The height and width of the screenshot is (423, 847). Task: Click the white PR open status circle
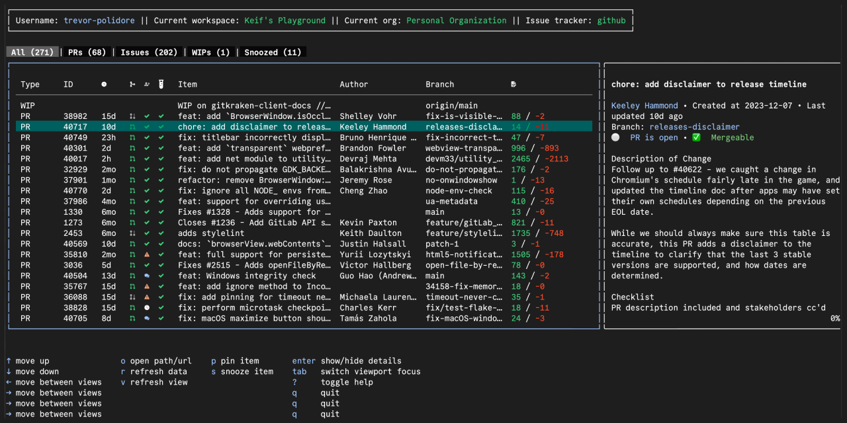pos(615,137)
